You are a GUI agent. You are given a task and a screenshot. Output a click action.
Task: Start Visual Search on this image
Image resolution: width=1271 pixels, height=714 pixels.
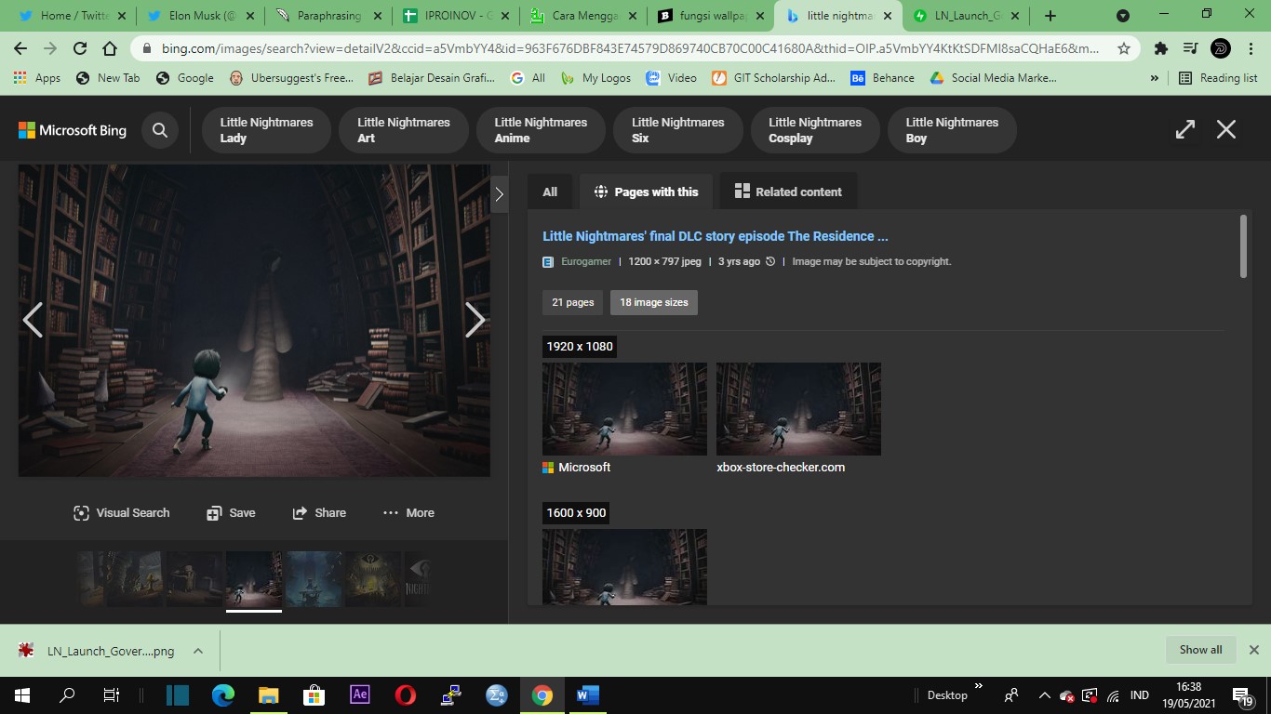coord(121,513)
